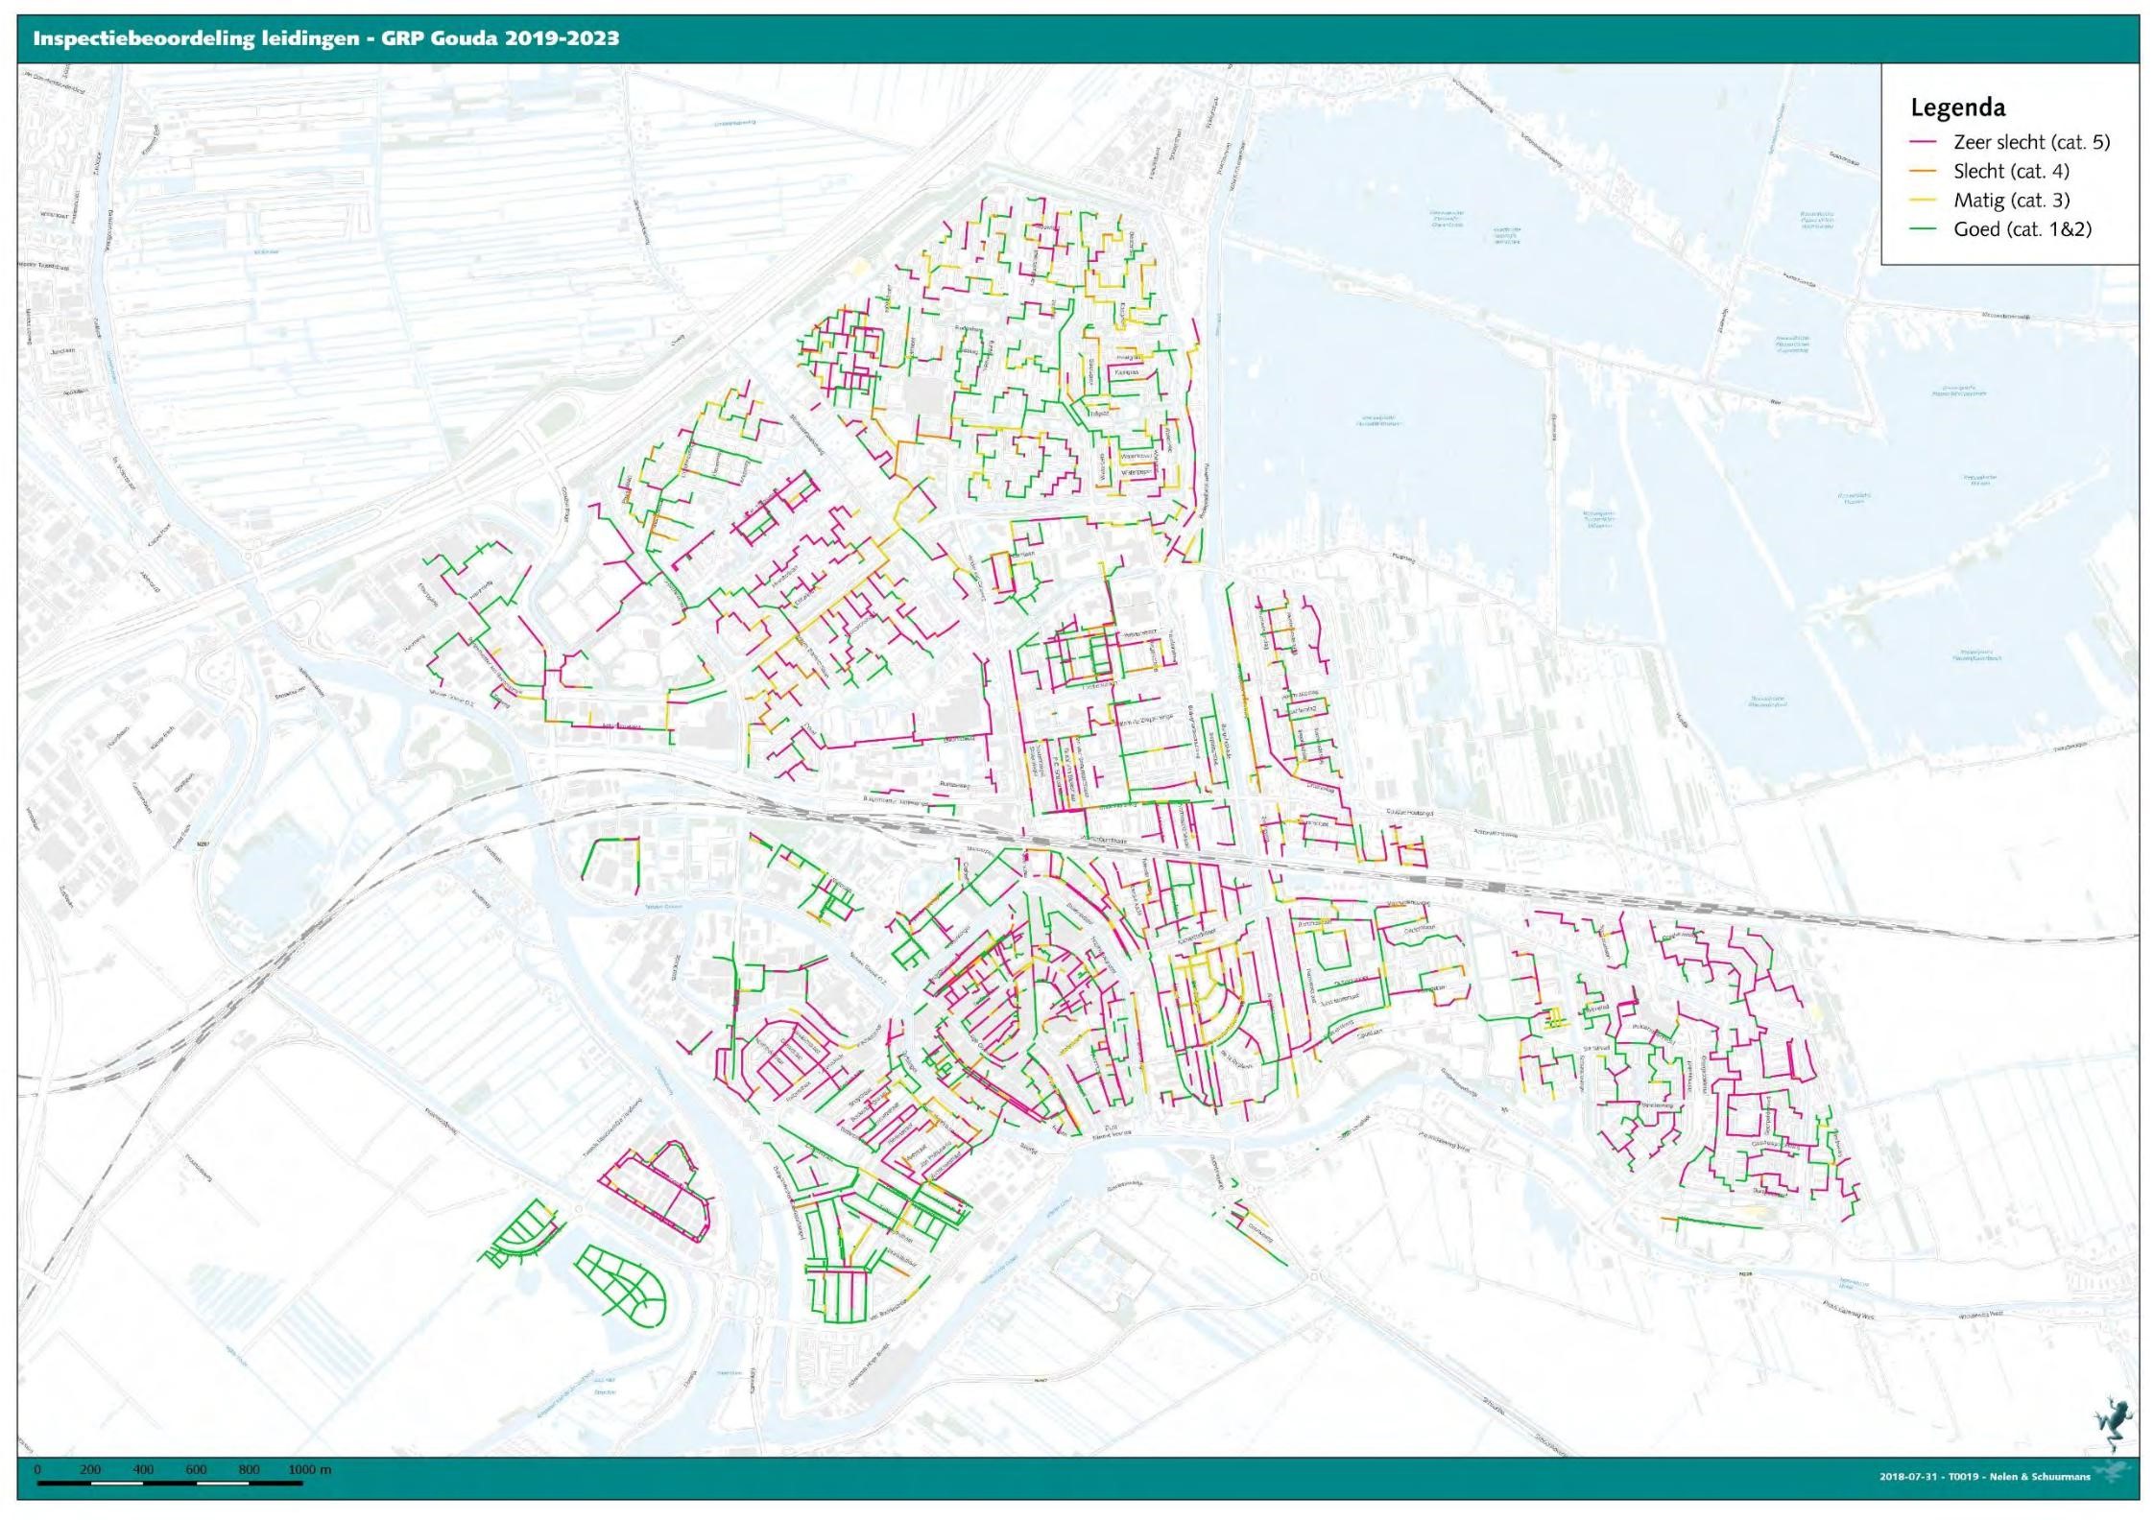
Task: Click the green 'Goed' legend line
Action: (1923, 229)
